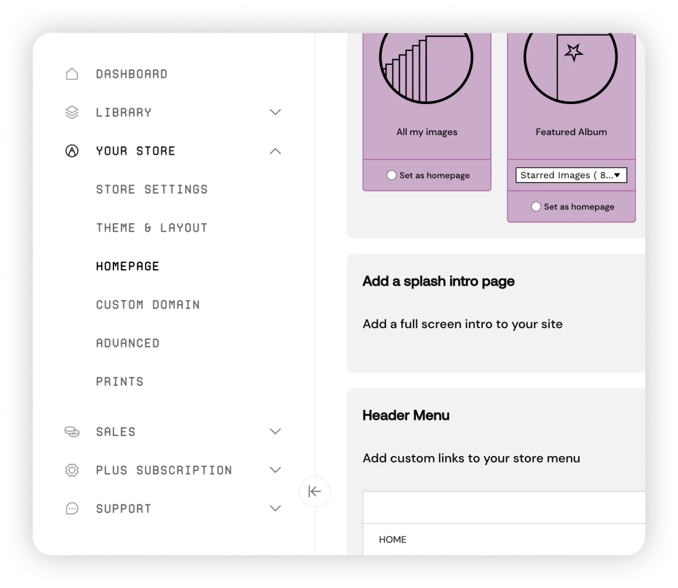This screenshot has width=678, height=588.
Task: Click the Sales coins icon
Action: pos(72,432)
